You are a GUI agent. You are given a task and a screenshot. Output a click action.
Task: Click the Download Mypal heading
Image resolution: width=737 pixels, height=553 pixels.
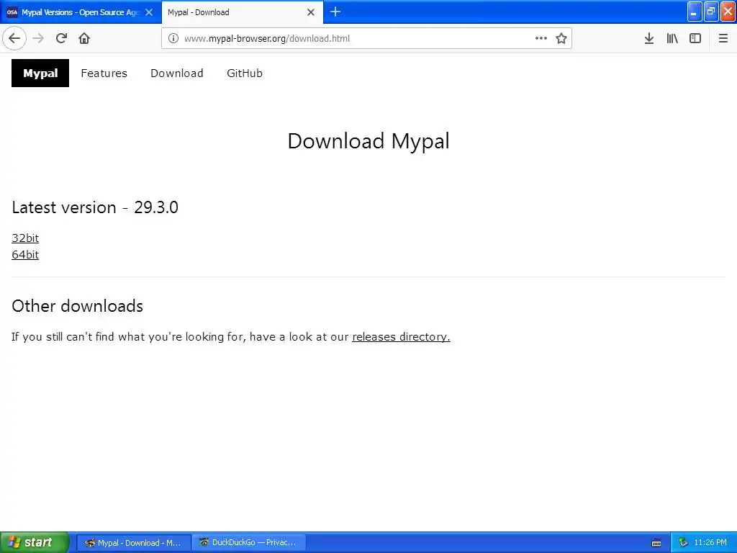point(368,141)
